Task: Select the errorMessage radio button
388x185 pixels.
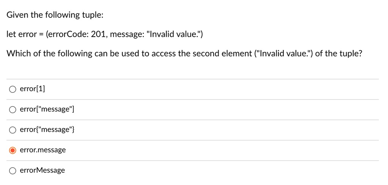Action: click(13, 170)
